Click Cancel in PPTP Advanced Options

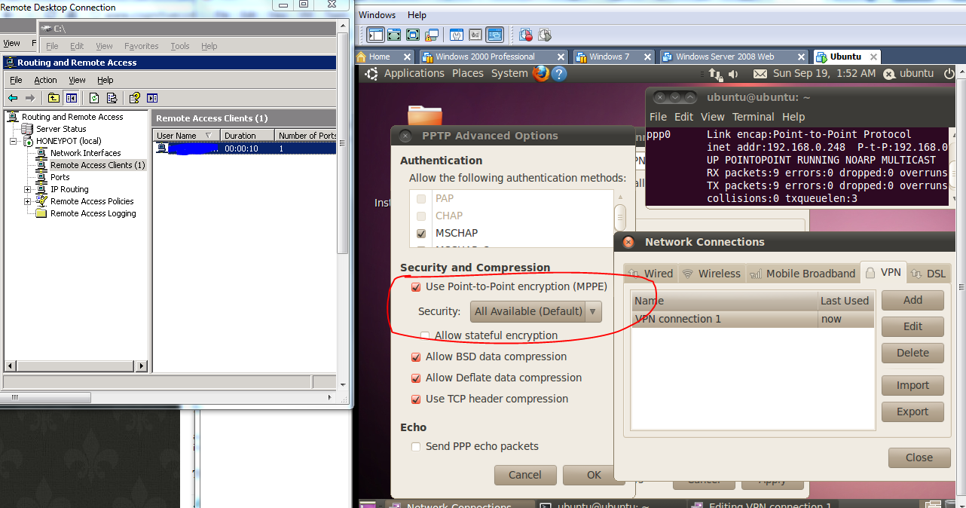pos(525,475)
